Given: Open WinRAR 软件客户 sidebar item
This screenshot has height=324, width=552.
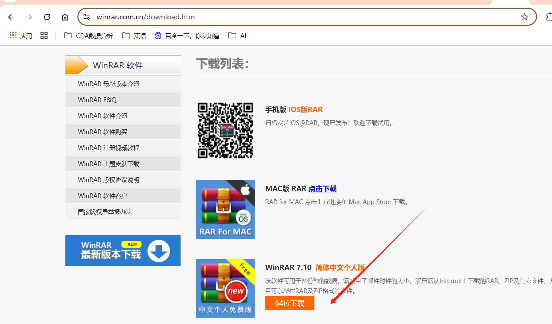Looking at the screenshot, I should click(x=123, y=196).
